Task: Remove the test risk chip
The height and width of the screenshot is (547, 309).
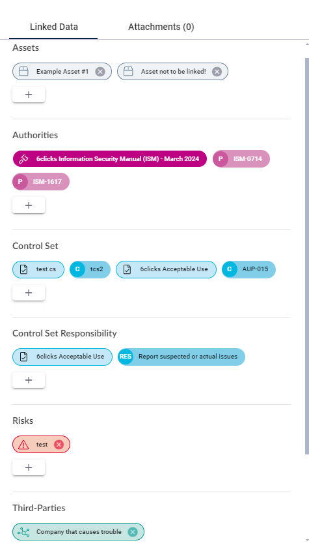Action: [59, 445]
